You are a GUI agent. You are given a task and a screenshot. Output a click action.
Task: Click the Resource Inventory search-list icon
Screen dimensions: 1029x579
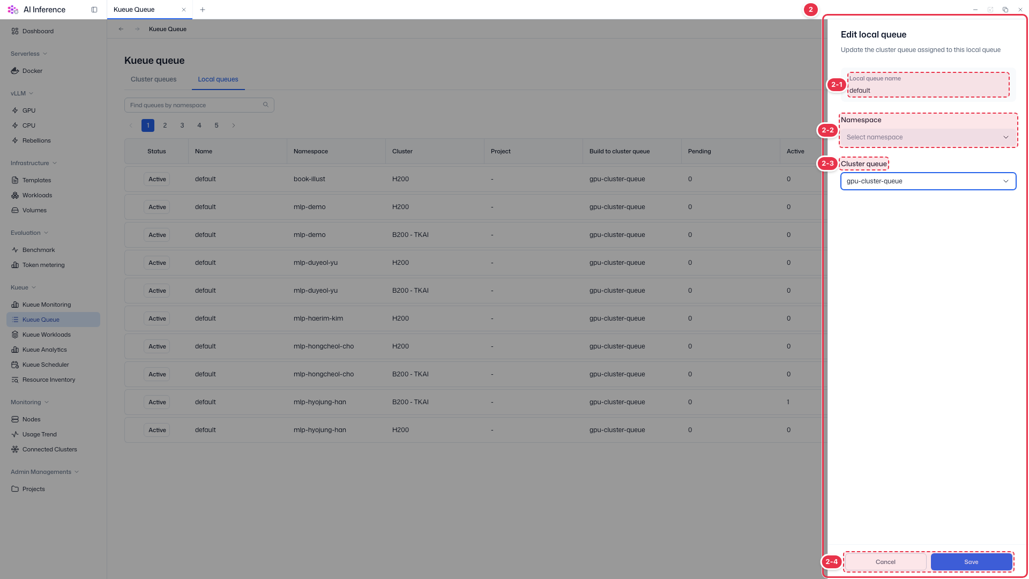tap(15, 380)
